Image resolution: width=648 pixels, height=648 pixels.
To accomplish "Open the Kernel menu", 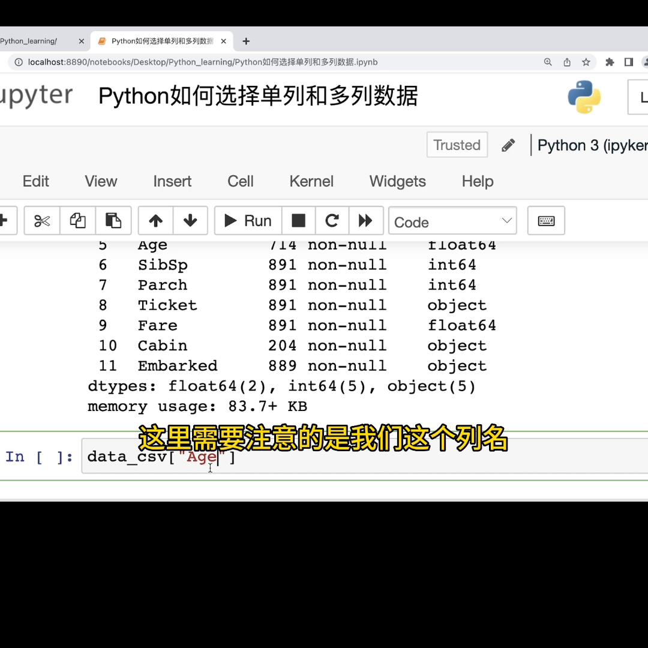I will pyautogui.click(x=311, y=181).
